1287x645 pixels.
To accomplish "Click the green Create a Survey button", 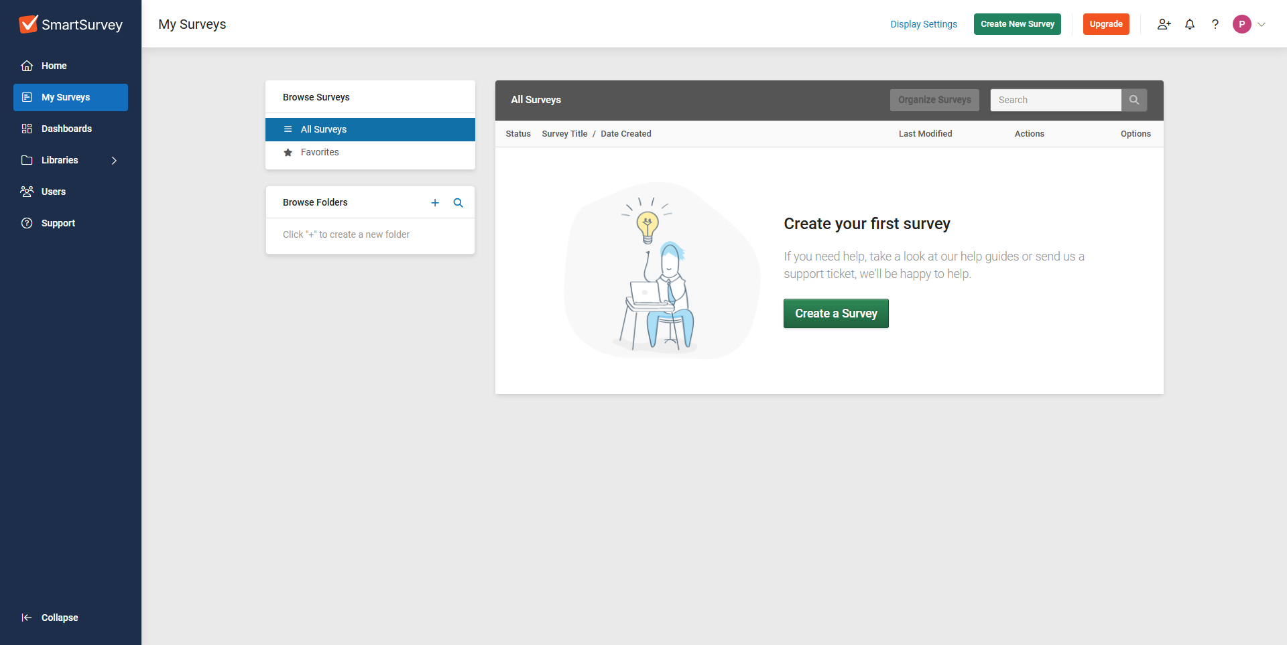I will tap(836, 313).
